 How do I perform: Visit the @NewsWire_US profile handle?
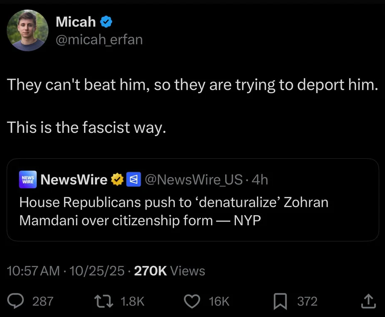coord(193,180)
